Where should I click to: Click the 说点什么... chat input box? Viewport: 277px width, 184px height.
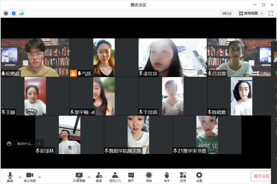click(x=25, y=144)
